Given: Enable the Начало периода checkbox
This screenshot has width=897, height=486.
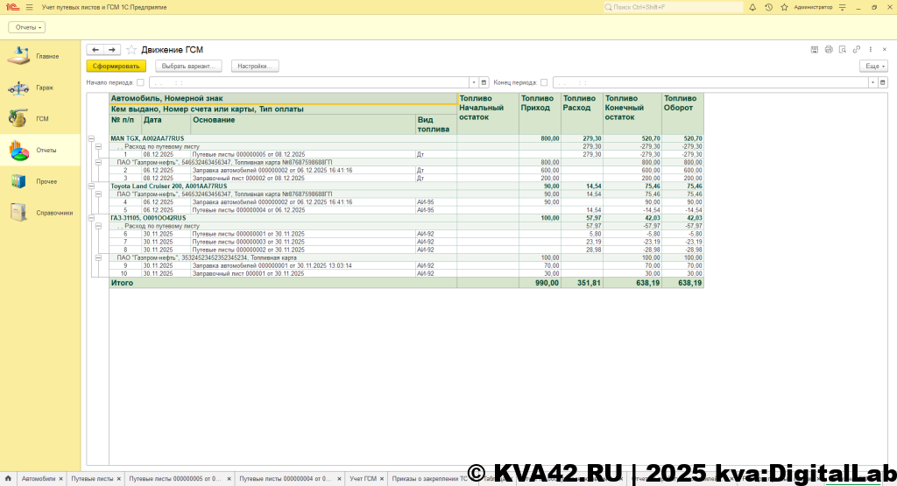Looking at the screenshot, I should [141, 82].
